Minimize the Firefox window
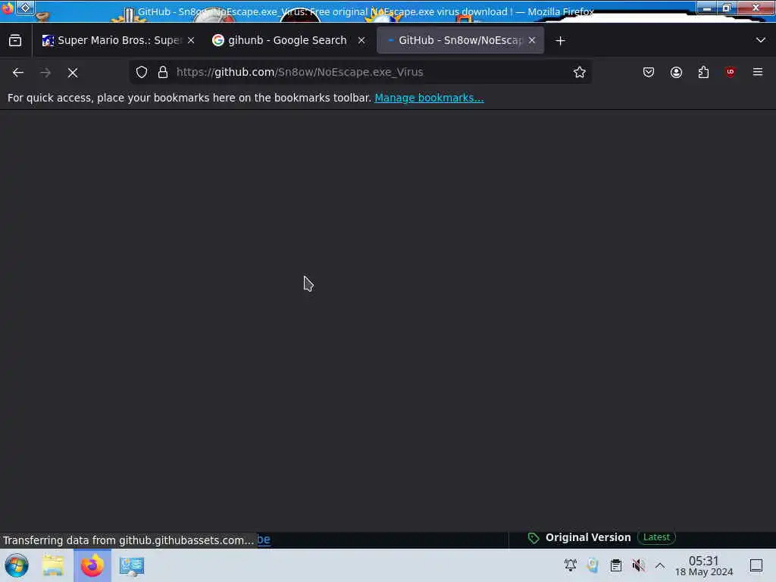776x582 pixels. click(x=707, y=8)
